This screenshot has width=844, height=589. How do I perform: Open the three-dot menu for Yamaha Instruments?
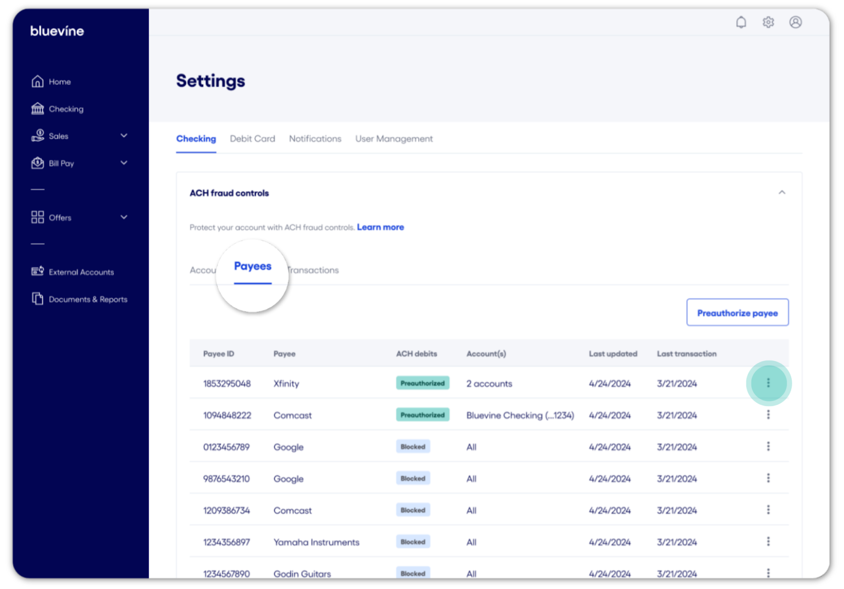(x=768, y=541)
